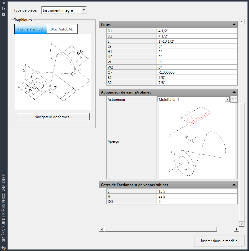
Task: Edit the B2 value field
Action: click(197, 83)
